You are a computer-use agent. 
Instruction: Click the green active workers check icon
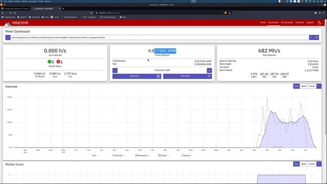pyautogui.click(x=49, y=61)
